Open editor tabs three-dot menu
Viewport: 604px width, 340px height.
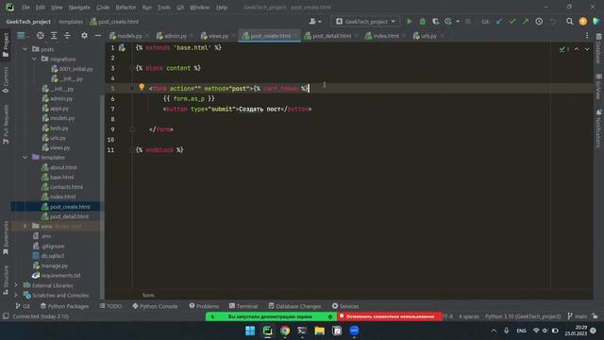587,36
